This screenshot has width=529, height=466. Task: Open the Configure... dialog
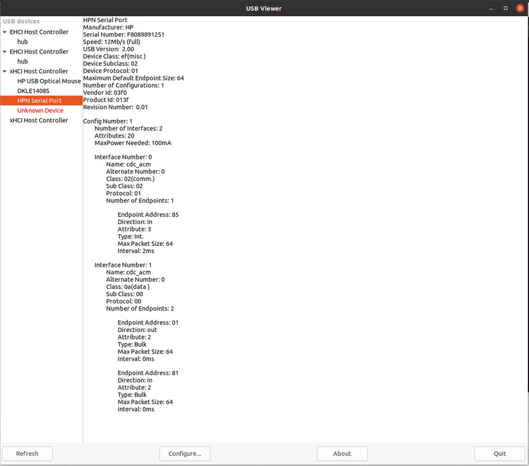click(185, 454)
